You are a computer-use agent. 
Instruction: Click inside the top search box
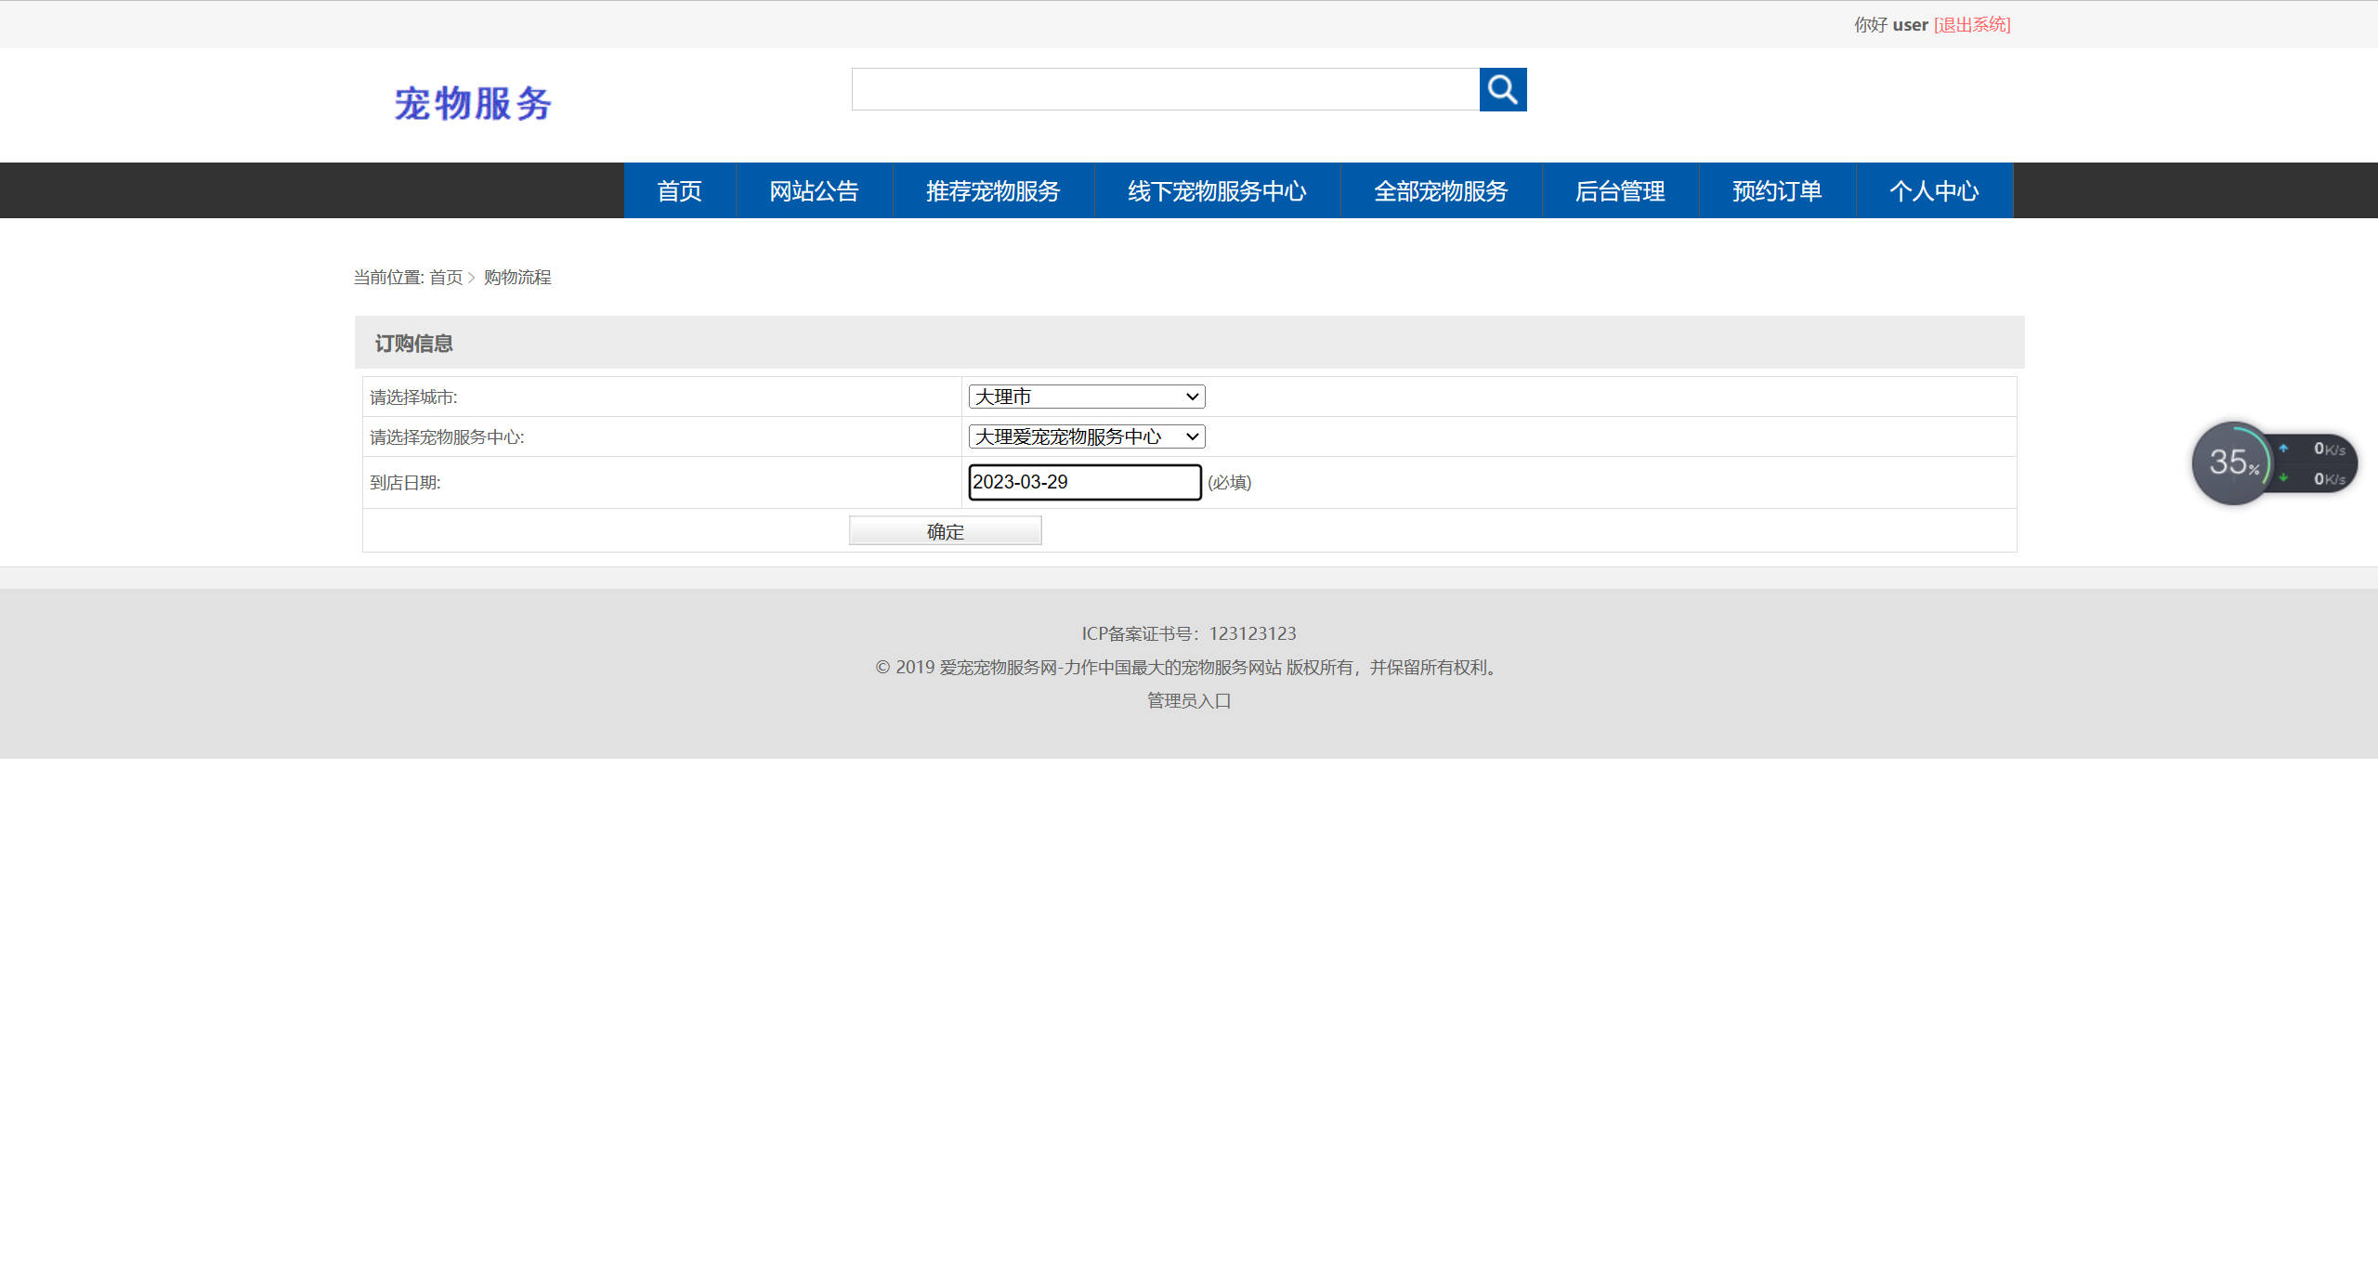(1161, 89)
